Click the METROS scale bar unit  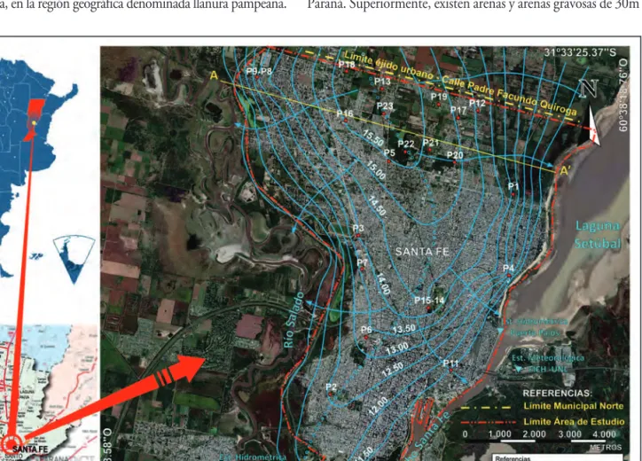coord(605,447)
